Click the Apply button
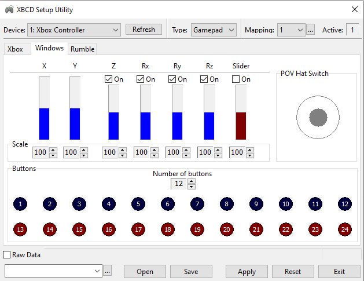The image size is (364, 281). (x=247, y=271)
